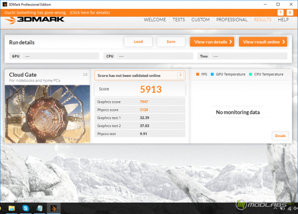Click validation help question mark icon
Screen dimensions: 298x214
click(x=180, y=75)
